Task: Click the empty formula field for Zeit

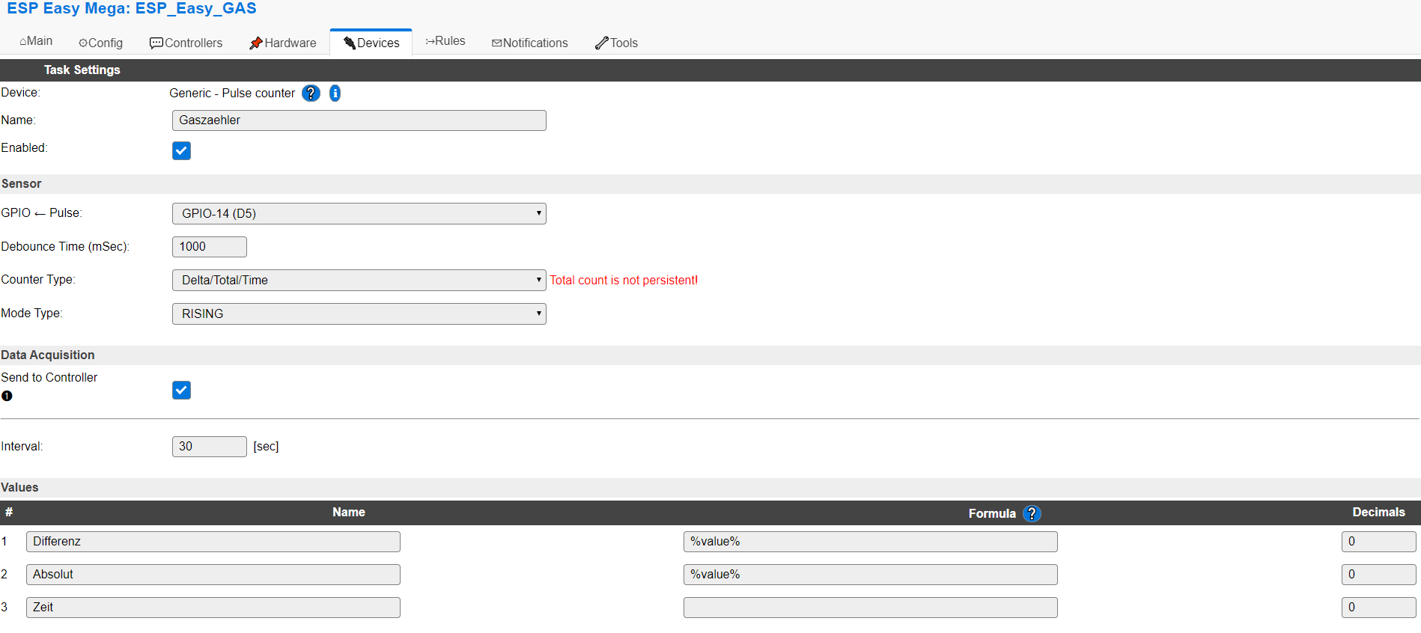Action: (870, 608)
